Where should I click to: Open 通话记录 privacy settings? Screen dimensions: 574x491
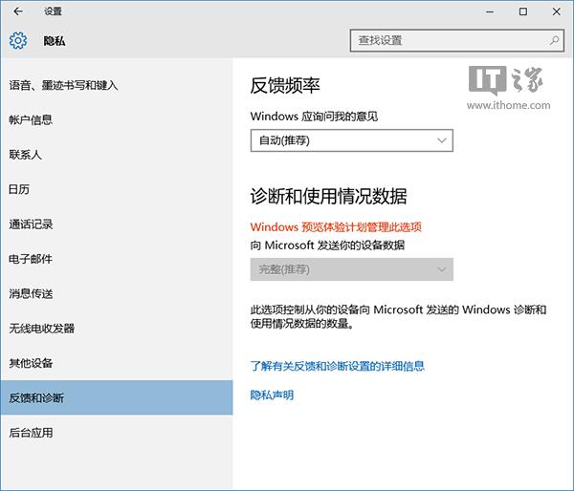pyautogui.click(x=31, y=224)
